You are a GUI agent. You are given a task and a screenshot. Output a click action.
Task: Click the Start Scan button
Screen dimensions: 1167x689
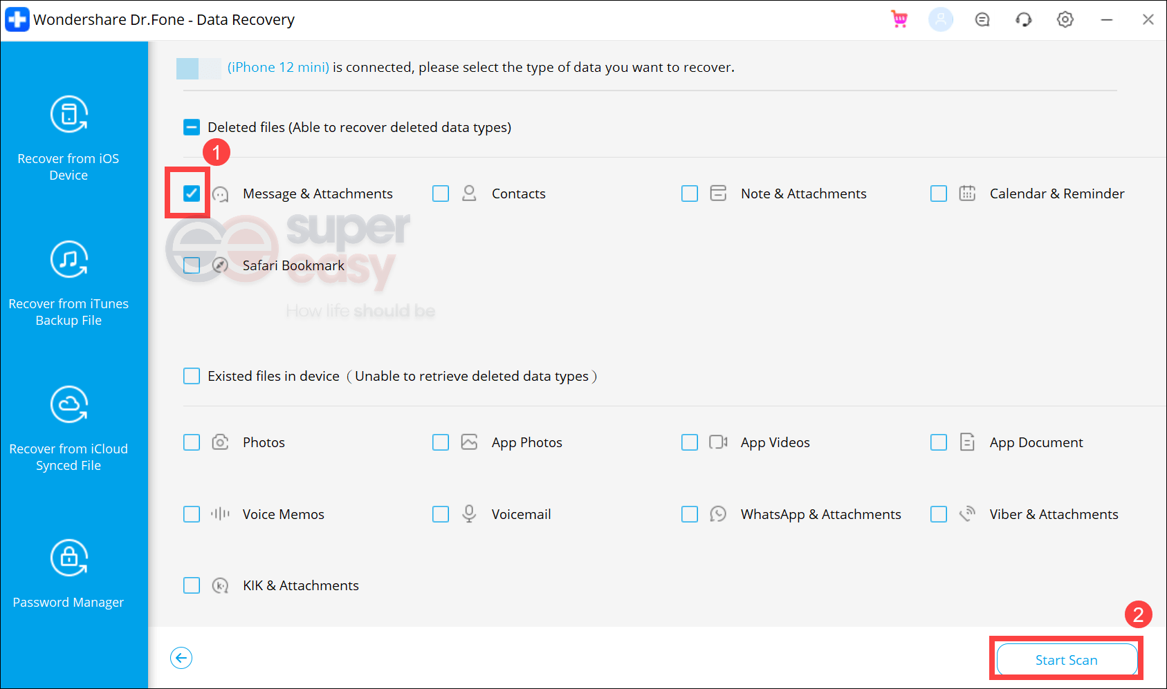pos(1066,660)
